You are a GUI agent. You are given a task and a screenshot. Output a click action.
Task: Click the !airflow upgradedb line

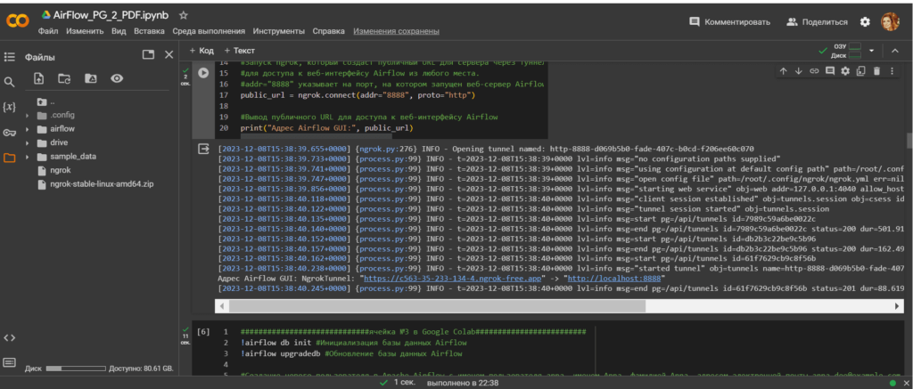coord(351,353)
